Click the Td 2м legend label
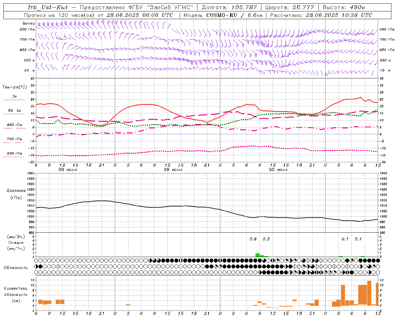The width and height of the screenshot is (396, 316). [15, 110]
